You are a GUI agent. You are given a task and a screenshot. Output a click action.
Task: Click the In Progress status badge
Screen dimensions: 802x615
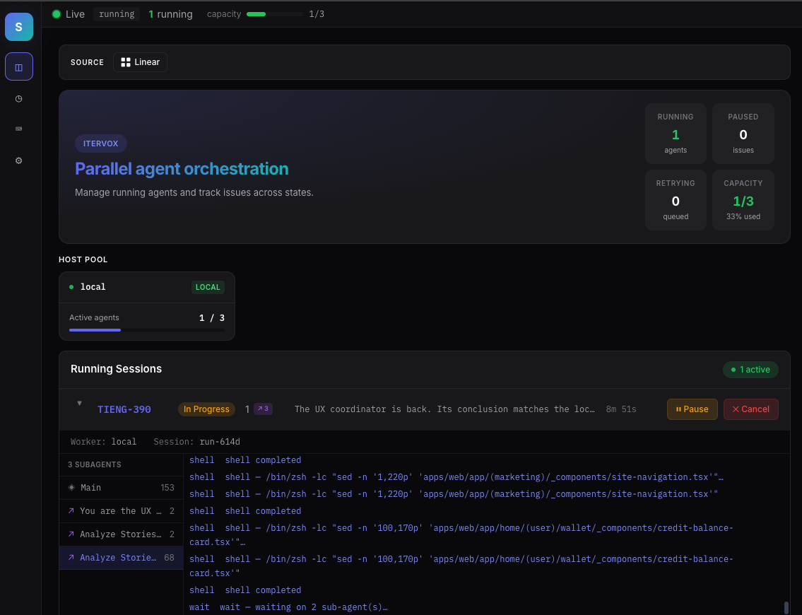[206, 409]
